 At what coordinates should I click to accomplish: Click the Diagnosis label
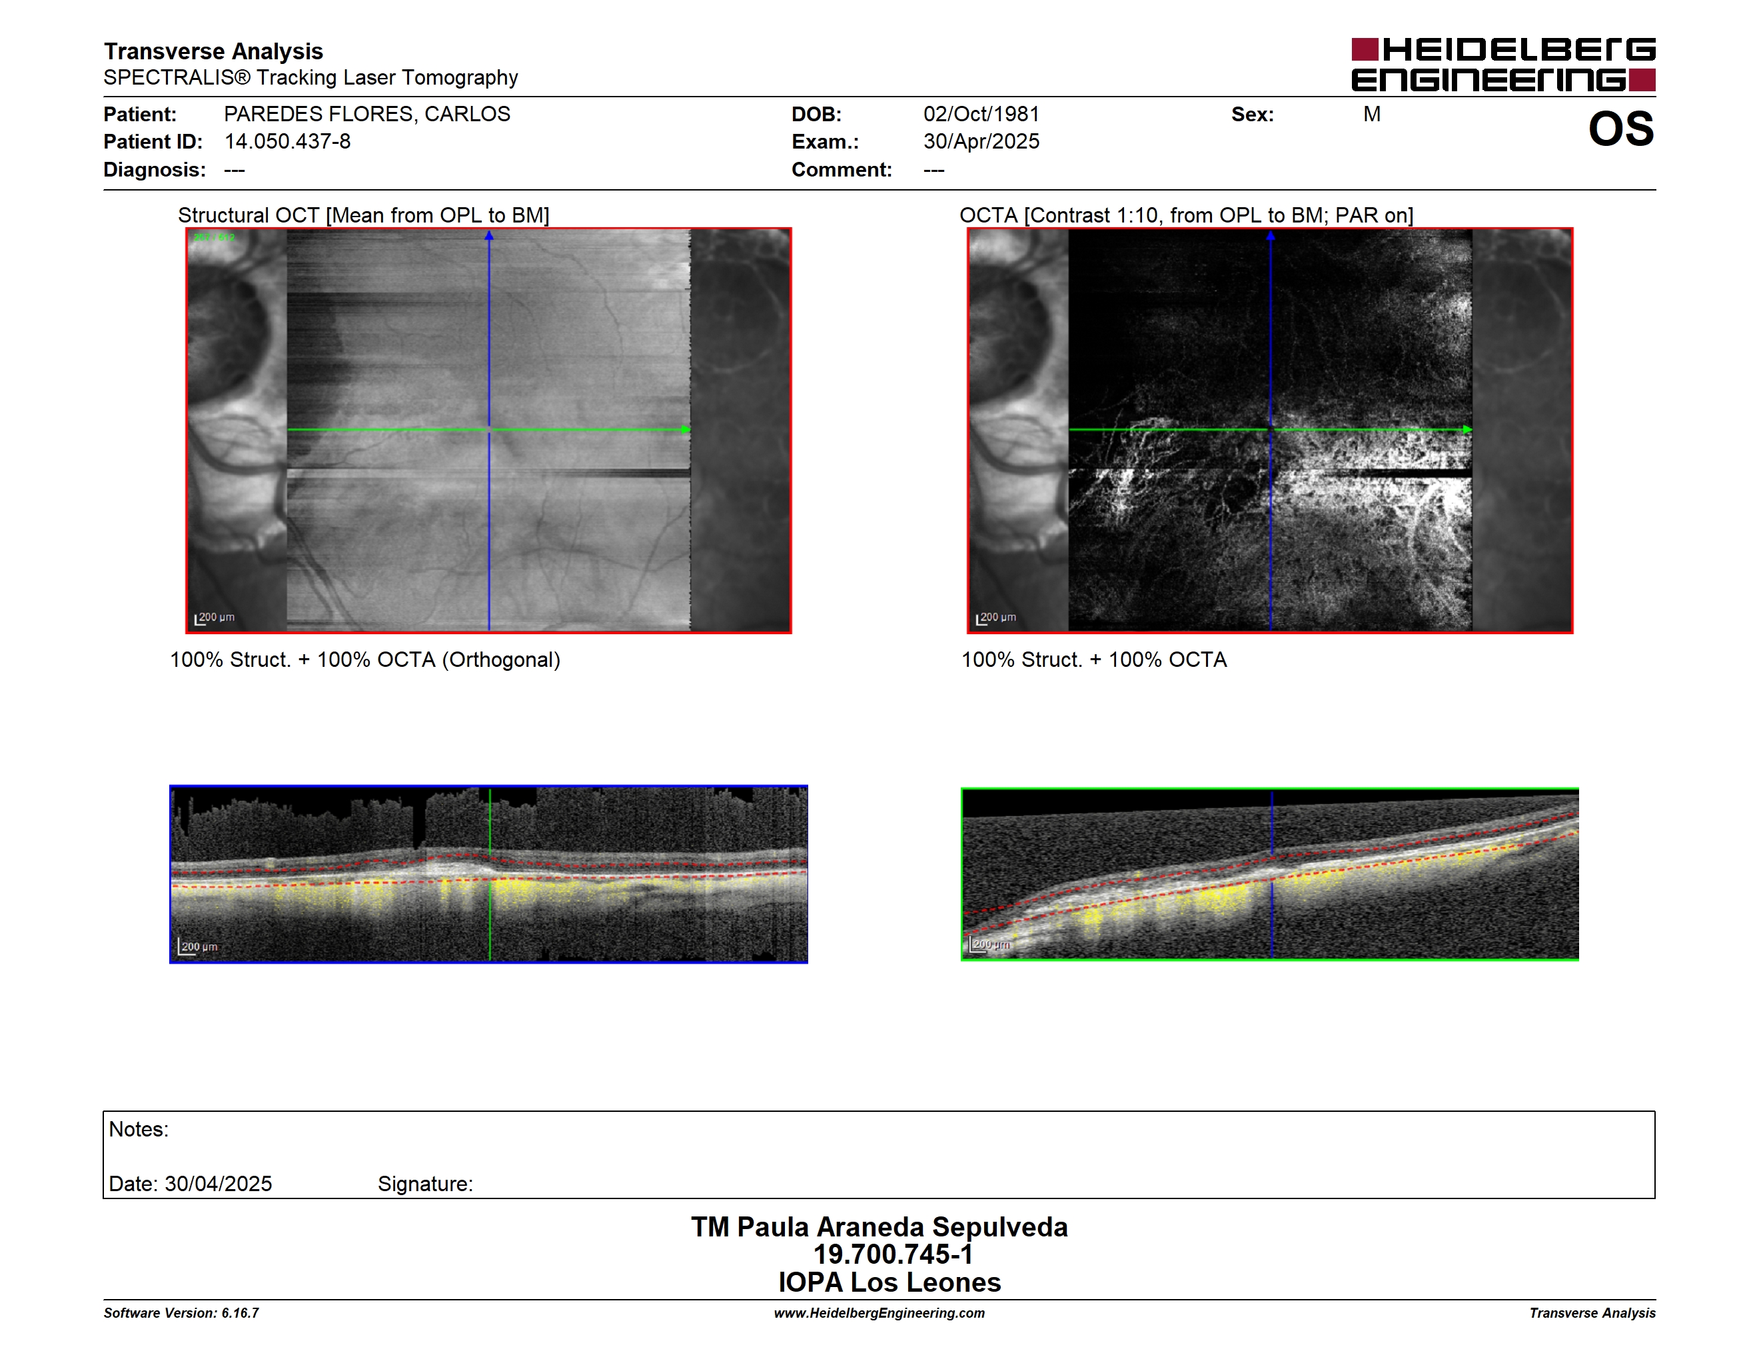tap(155, 170)
